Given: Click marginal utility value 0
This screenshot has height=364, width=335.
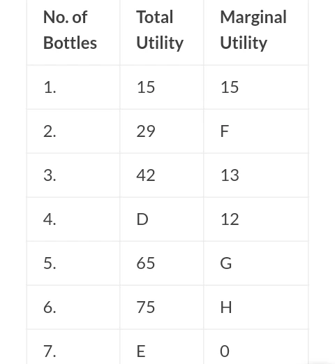Looking at the screenshot, I should click(x=225, y=351).
